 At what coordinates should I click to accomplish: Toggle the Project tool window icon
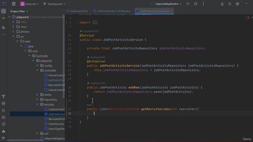click(x=4, y=11)
